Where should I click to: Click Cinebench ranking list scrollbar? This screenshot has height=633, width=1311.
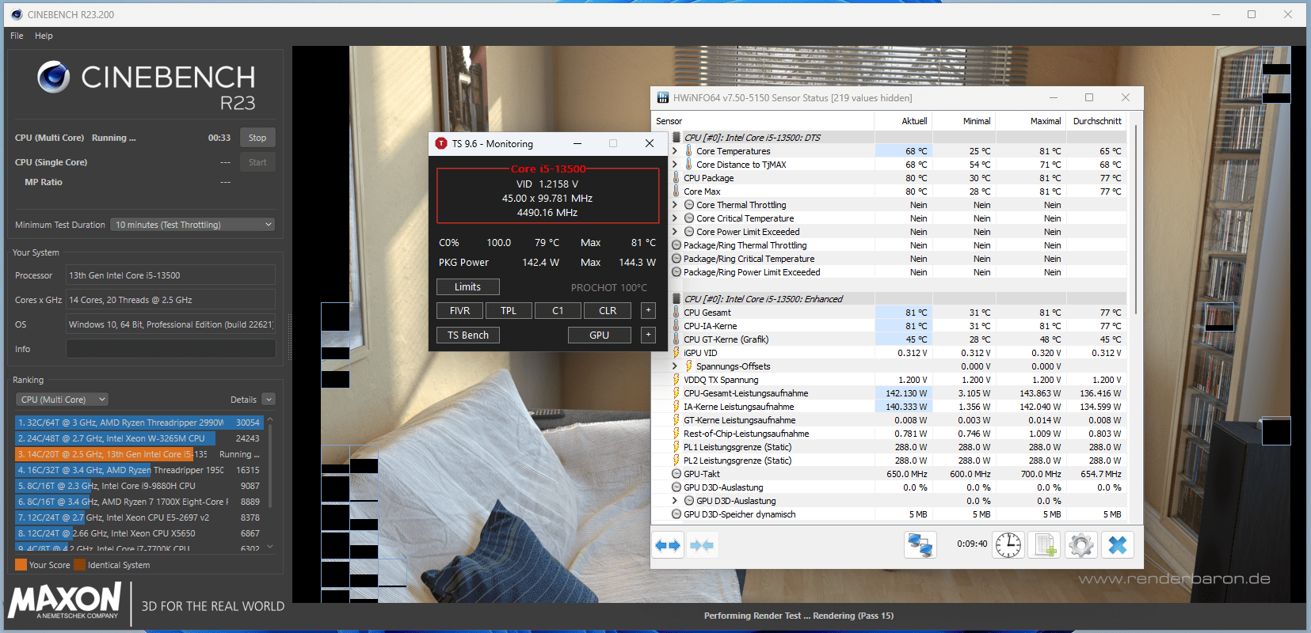270,465
